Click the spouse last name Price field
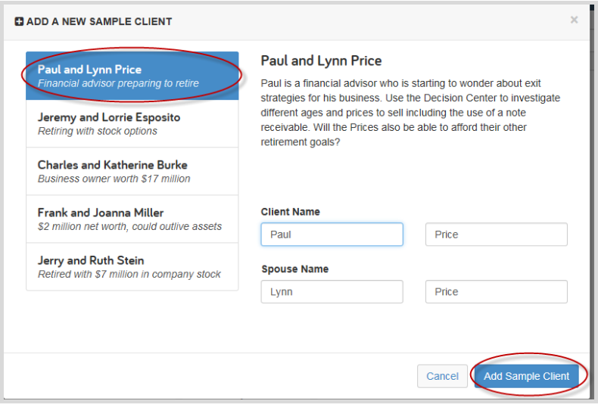This screenshot has width=598, height=404. (x=496, y=292)
